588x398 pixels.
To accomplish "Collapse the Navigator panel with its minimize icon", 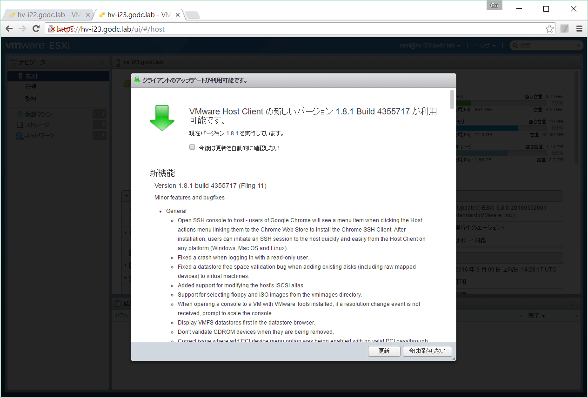I will 102,62.
